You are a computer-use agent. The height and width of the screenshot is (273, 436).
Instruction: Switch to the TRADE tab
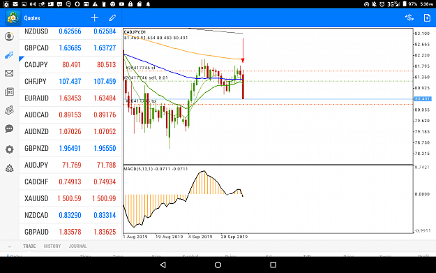point(29,246)
